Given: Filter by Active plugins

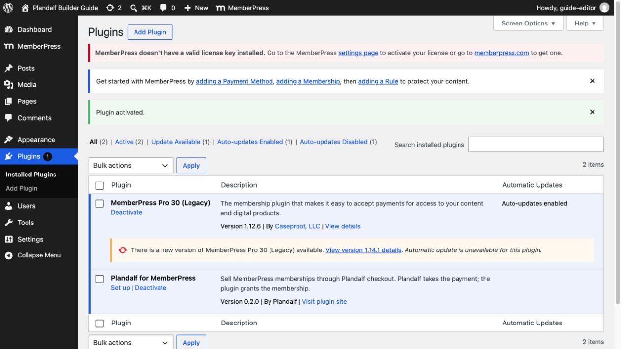Looking at the screenshot, I should point(124,142).
